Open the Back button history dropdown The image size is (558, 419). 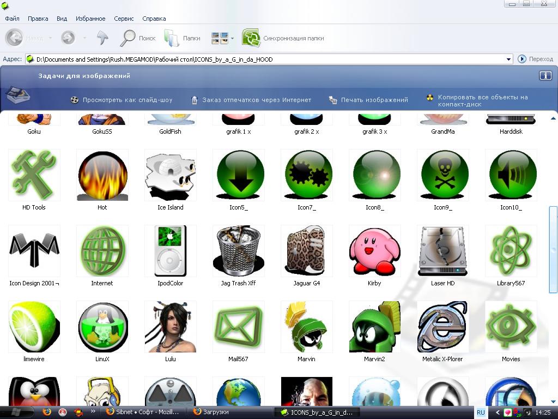[x=50, y=38]
